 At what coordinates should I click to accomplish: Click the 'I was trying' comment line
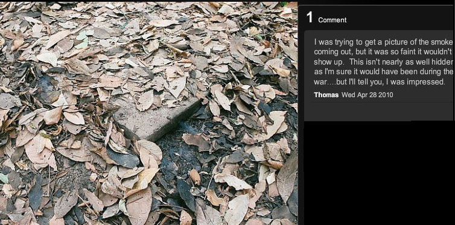(x=383, y=42)
